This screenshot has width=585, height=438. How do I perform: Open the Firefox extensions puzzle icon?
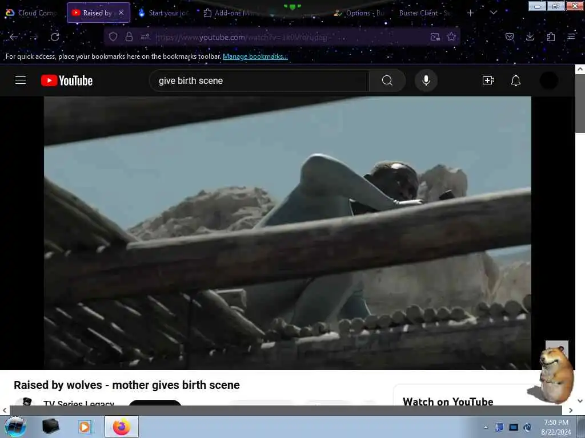click(551, 36)
